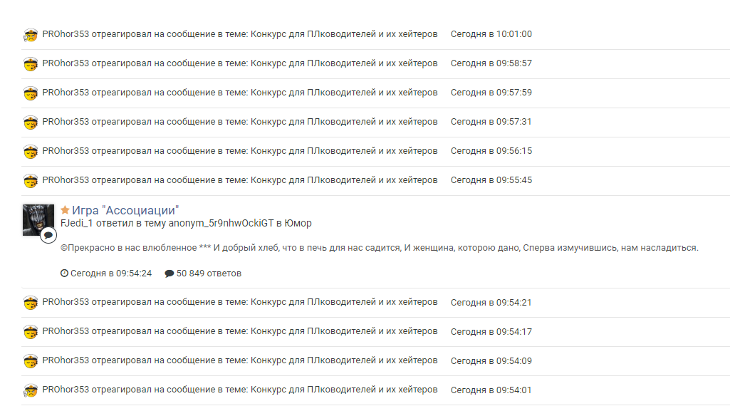
Task: Open FJedi_1 dark avatar thumbnail
Action: coord(38,220)
